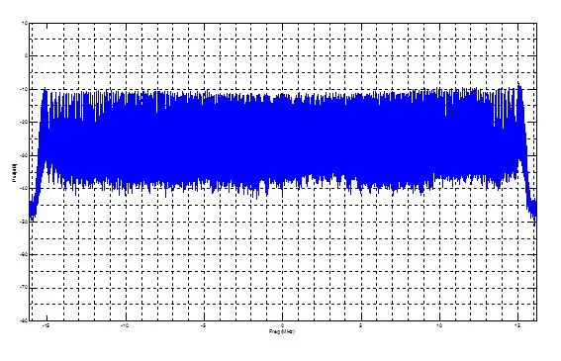
Task: Click the '15' x-axis tick label
Action: pos(517,325)
